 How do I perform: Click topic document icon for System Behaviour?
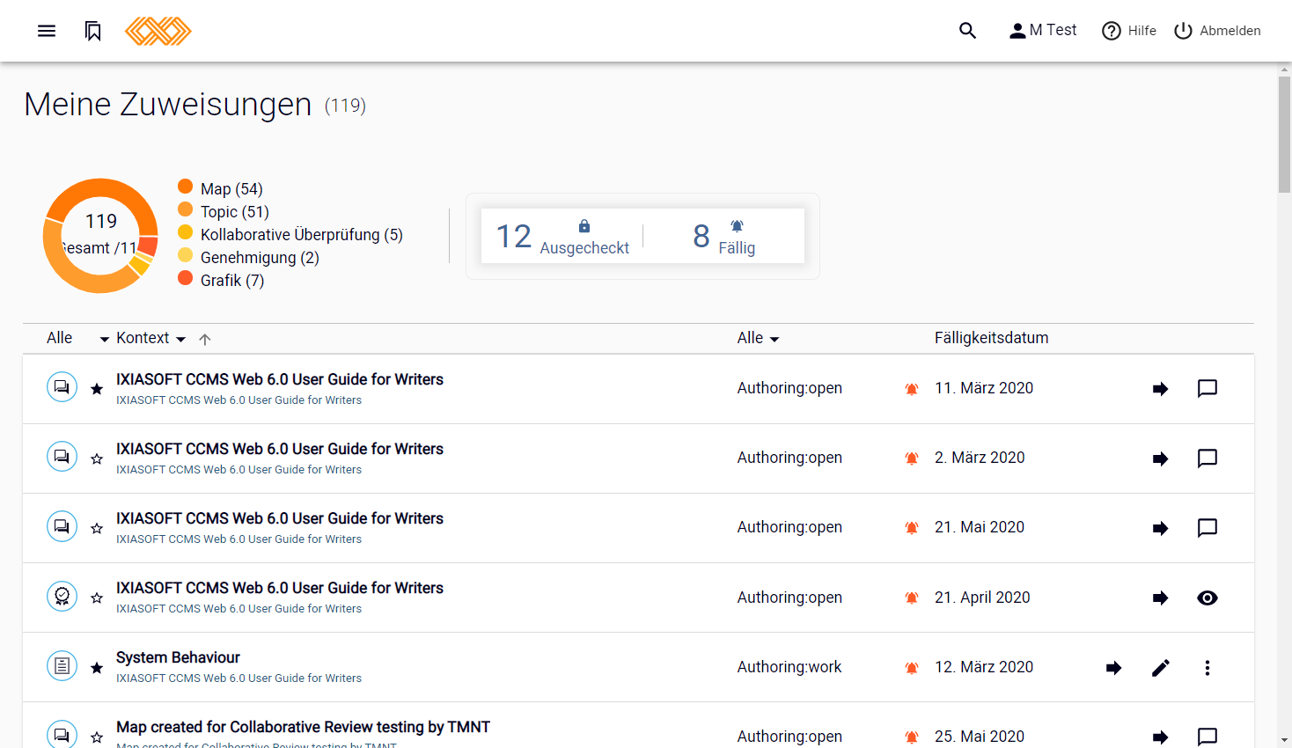tap(62, 666)
